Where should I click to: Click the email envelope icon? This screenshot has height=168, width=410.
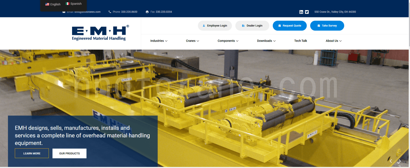64,12
